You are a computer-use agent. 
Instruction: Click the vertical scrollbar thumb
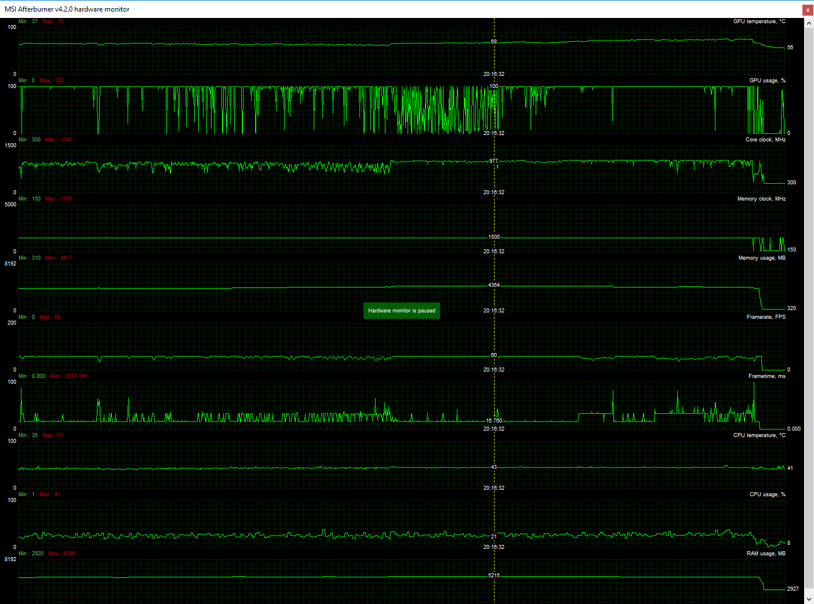click(x=809, y=307)
